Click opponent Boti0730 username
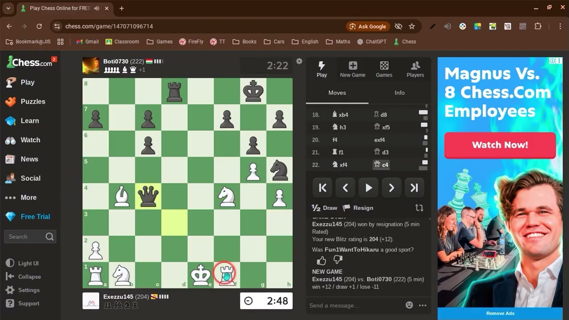 116,61
